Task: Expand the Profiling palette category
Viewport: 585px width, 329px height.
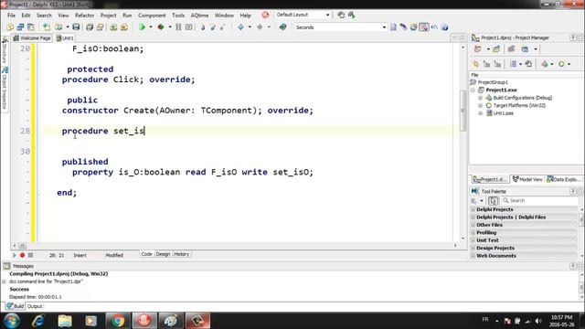Action: pyautogui.click(x=473, y=233)
